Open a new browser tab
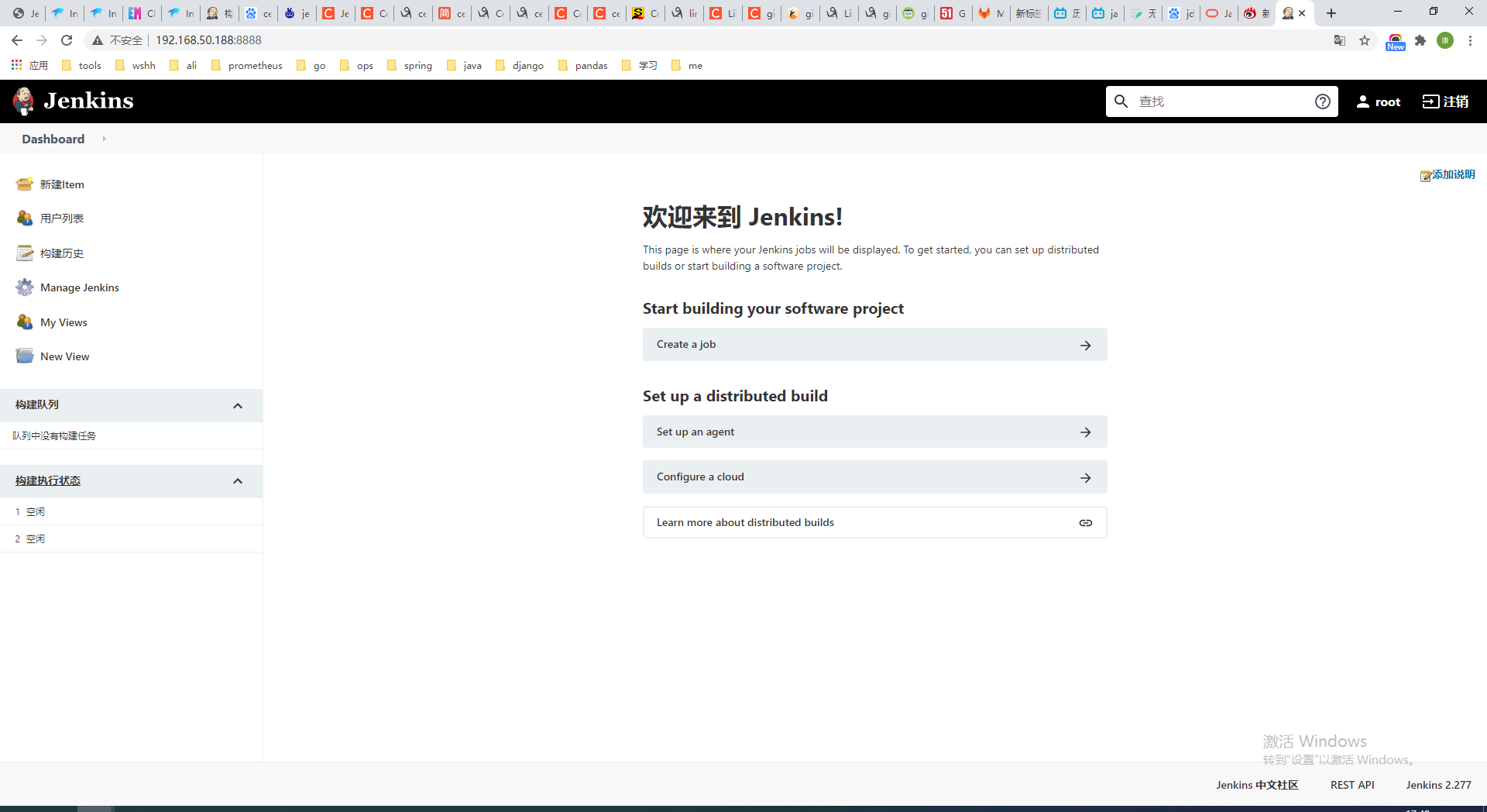Screen dimensions: 1487x812 1331,13
